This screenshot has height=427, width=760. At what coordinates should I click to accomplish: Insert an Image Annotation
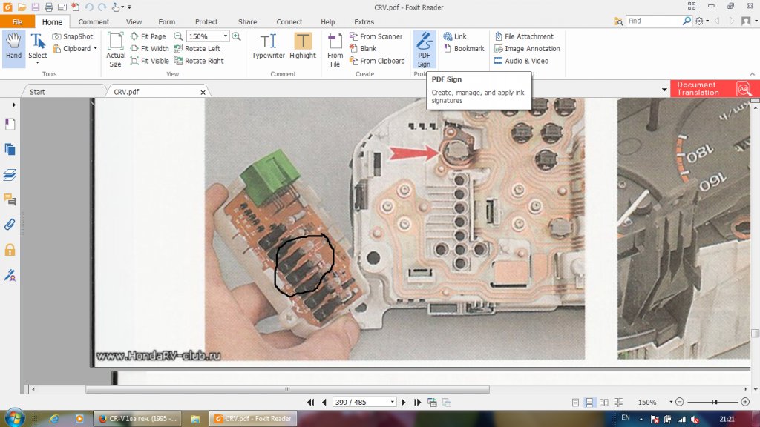click(x=527, y=48)
